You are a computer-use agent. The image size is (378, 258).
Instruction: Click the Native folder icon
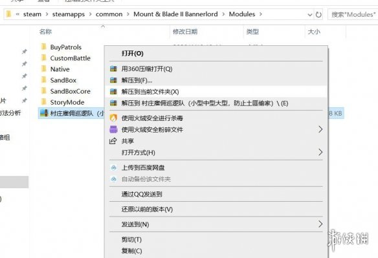pos(44,69)
